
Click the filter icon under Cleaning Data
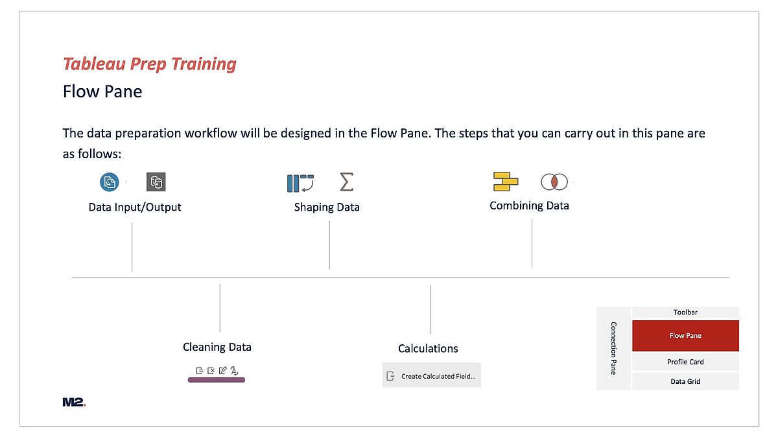(200, 371)
